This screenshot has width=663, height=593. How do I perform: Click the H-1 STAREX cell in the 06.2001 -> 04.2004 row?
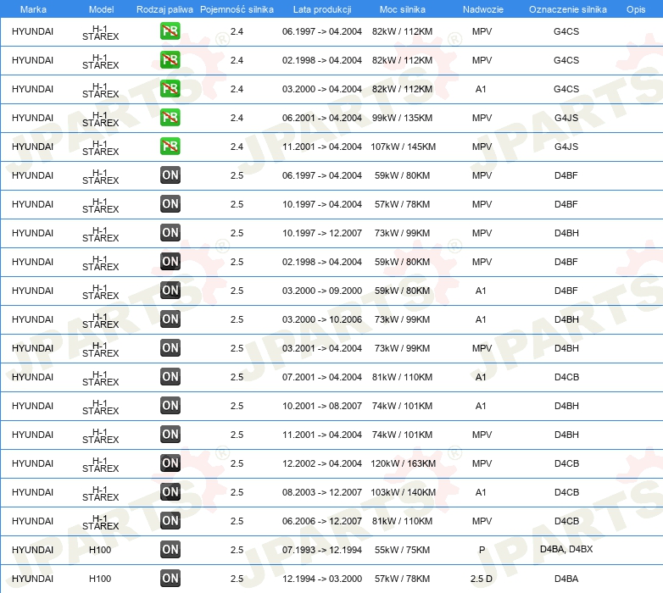click(x=100, y=119)
